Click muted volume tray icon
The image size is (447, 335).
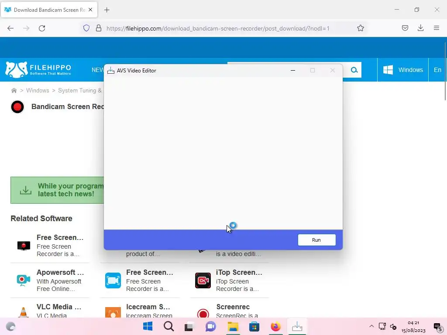pyautogui.click(x=393, y=327)
